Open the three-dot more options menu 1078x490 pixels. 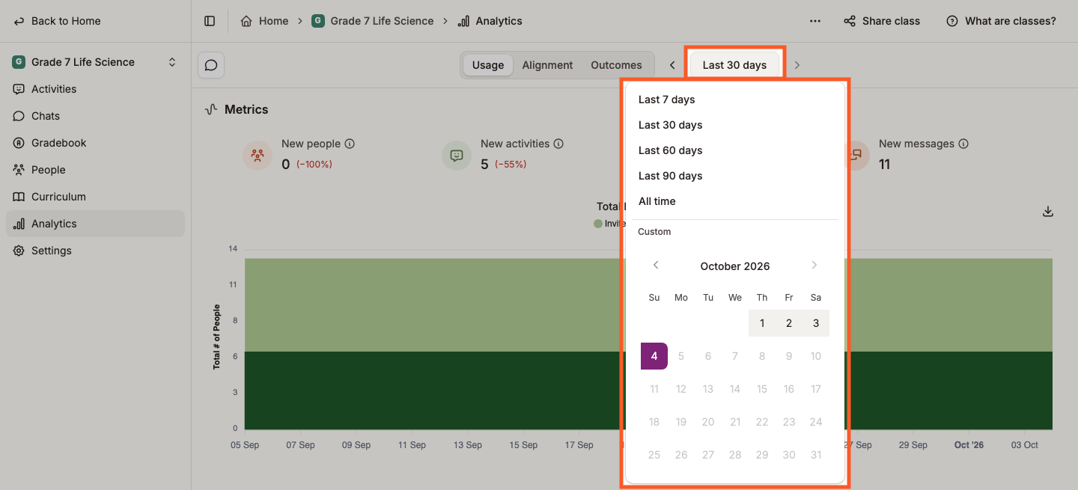815,21
